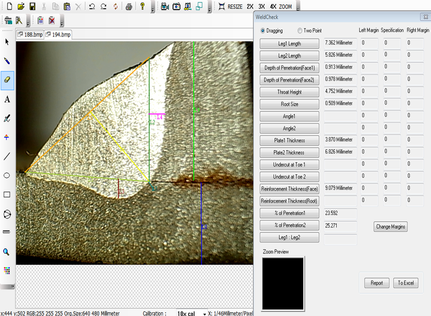Set 4X magnification
Image resolution: width=431 pixels, height=316 pixels.
[273, 7]
